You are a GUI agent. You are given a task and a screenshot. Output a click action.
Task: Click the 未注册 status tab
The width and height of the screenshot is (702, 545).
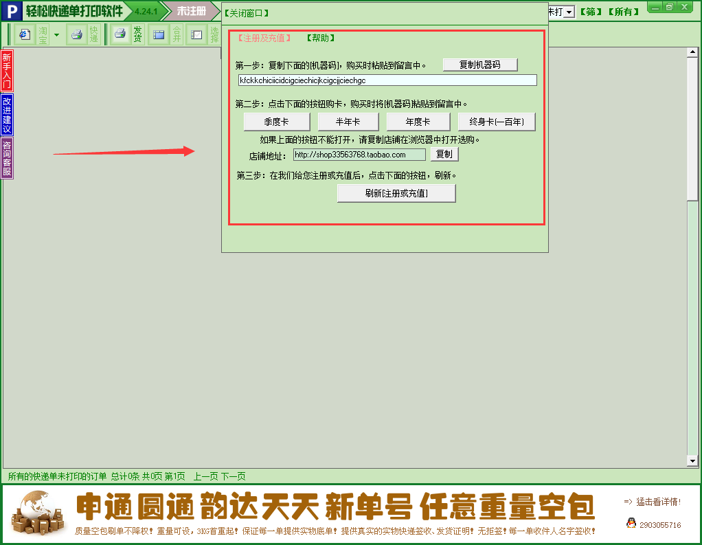pyautogui.click(x=192, y=11)
